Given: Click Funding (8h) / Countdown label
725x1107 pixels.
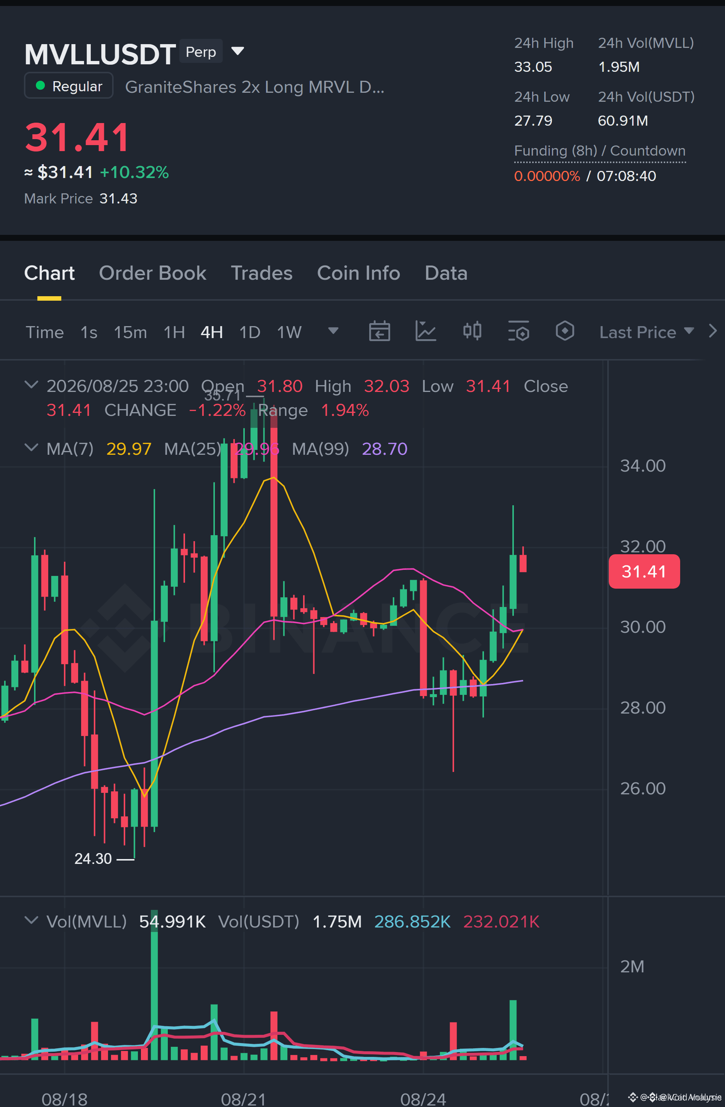Looking at the screenshot, I should pyautogui.click(x=599, y=151).
